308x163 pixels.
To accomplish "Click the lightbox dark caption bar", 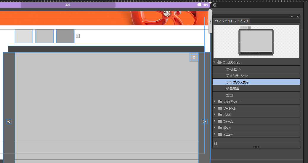I will 106,49.
